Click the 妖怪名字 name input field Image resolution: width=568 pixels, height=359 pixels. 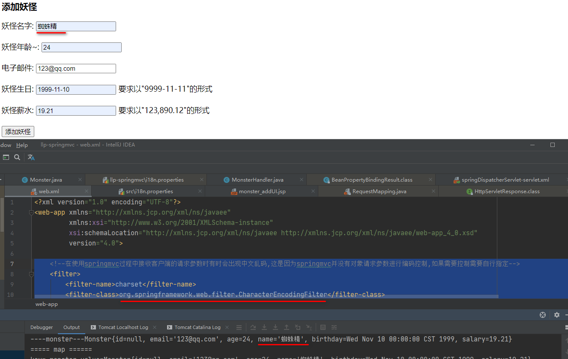coord(76,26)
